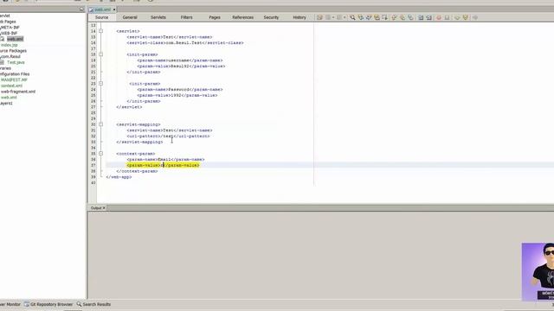Screen dimensions: 554x311
Task: Select the com.Resul package node
Action: 10,56
